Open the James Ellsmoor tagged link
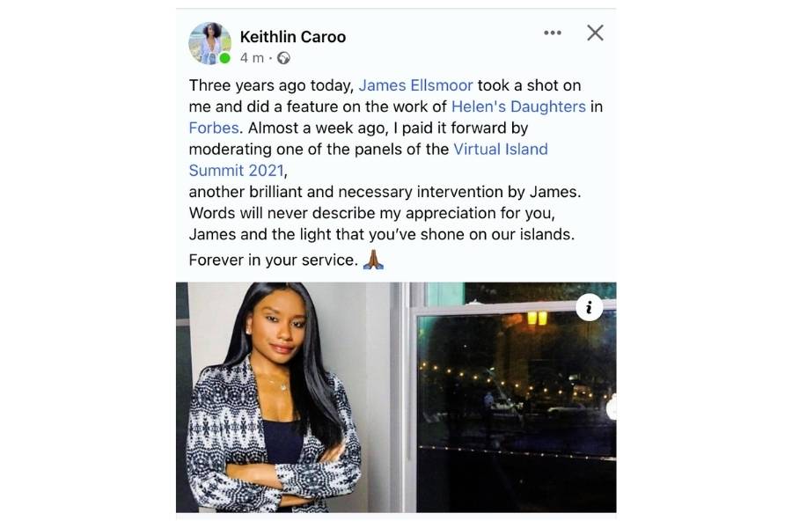The image size is (792, 528). point(415,85)
